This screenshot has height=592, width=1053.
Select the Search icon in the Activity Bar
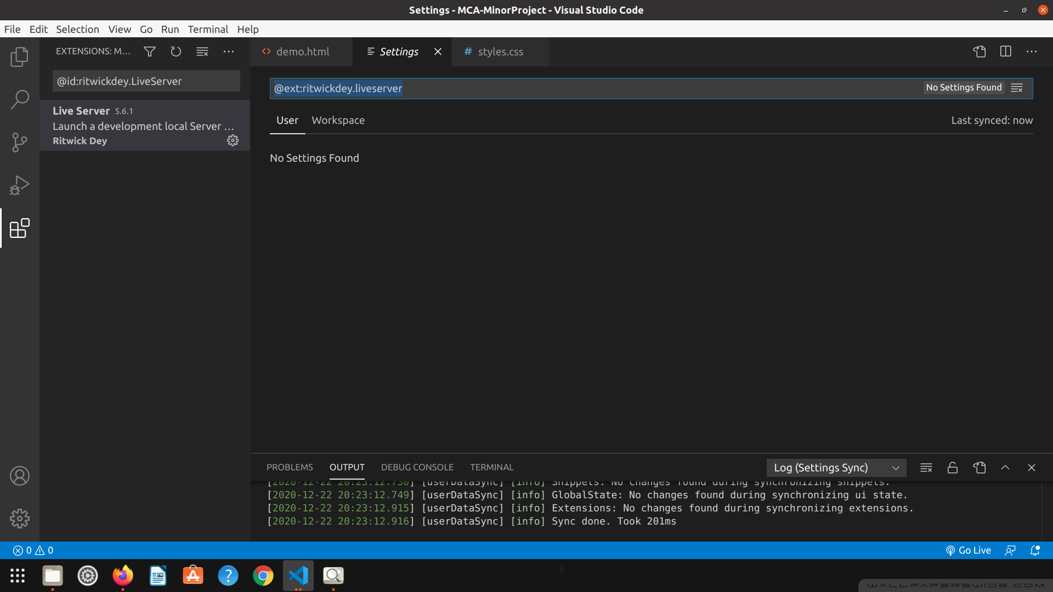pos(20,99)
